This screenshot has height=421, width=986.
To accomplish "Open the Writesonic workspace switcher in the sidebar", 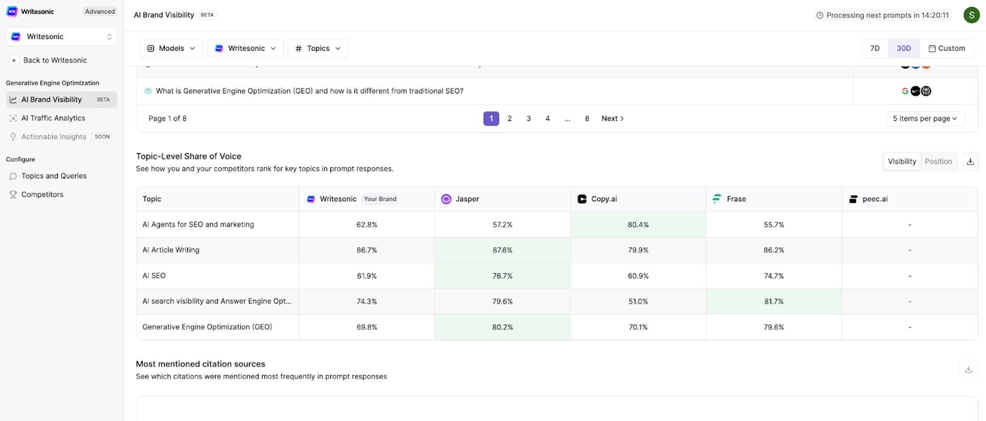I will click(62, 37).
